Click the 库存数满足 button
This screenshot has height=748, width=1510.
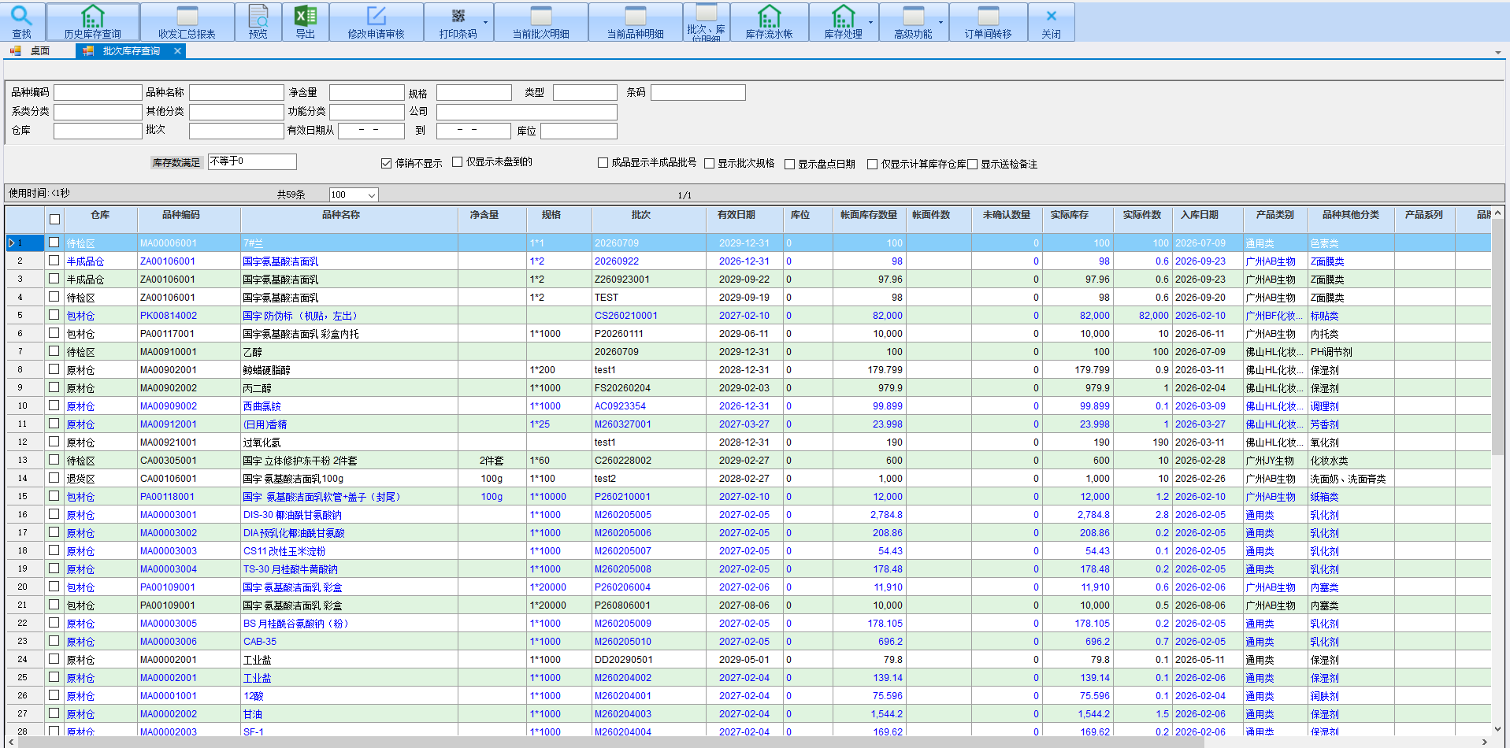[x=176, y=163]
